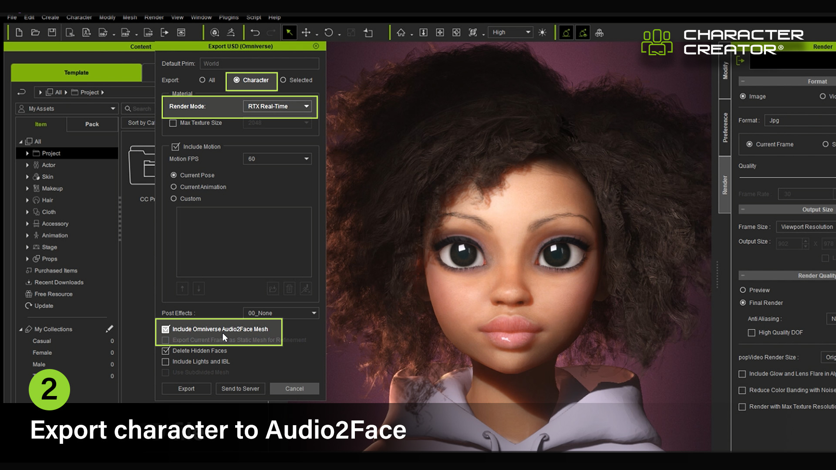This screenshot has width=836, height=470.
Task: Enable Include Lights and IBL
Action: pyautogui.click(x=165, y=362)
